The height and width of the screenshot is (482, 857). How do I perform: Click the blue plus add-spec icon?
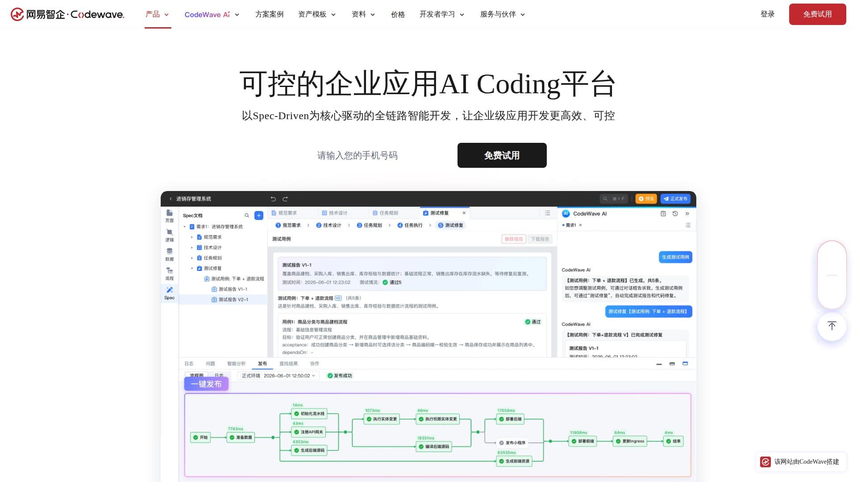click(x=258, y=216)
